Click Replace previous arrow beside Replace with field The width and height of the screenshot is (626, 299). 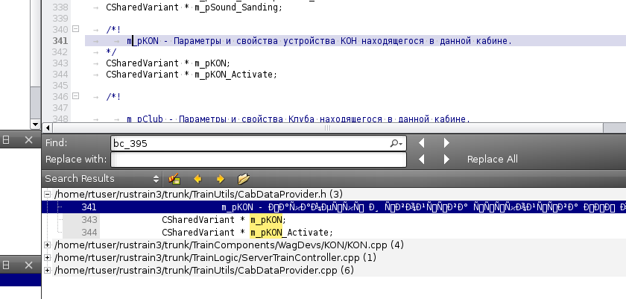[421, 159]
